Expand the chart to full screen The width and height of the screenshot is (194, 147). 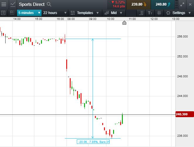click(x=182, y=5)
